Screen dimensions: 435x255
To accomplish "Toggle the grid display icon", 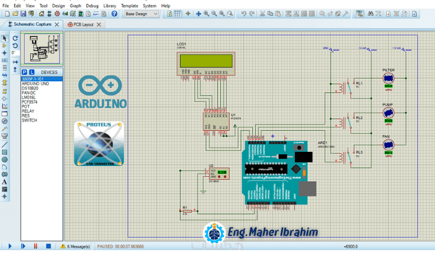I will (x=178, y=14).
